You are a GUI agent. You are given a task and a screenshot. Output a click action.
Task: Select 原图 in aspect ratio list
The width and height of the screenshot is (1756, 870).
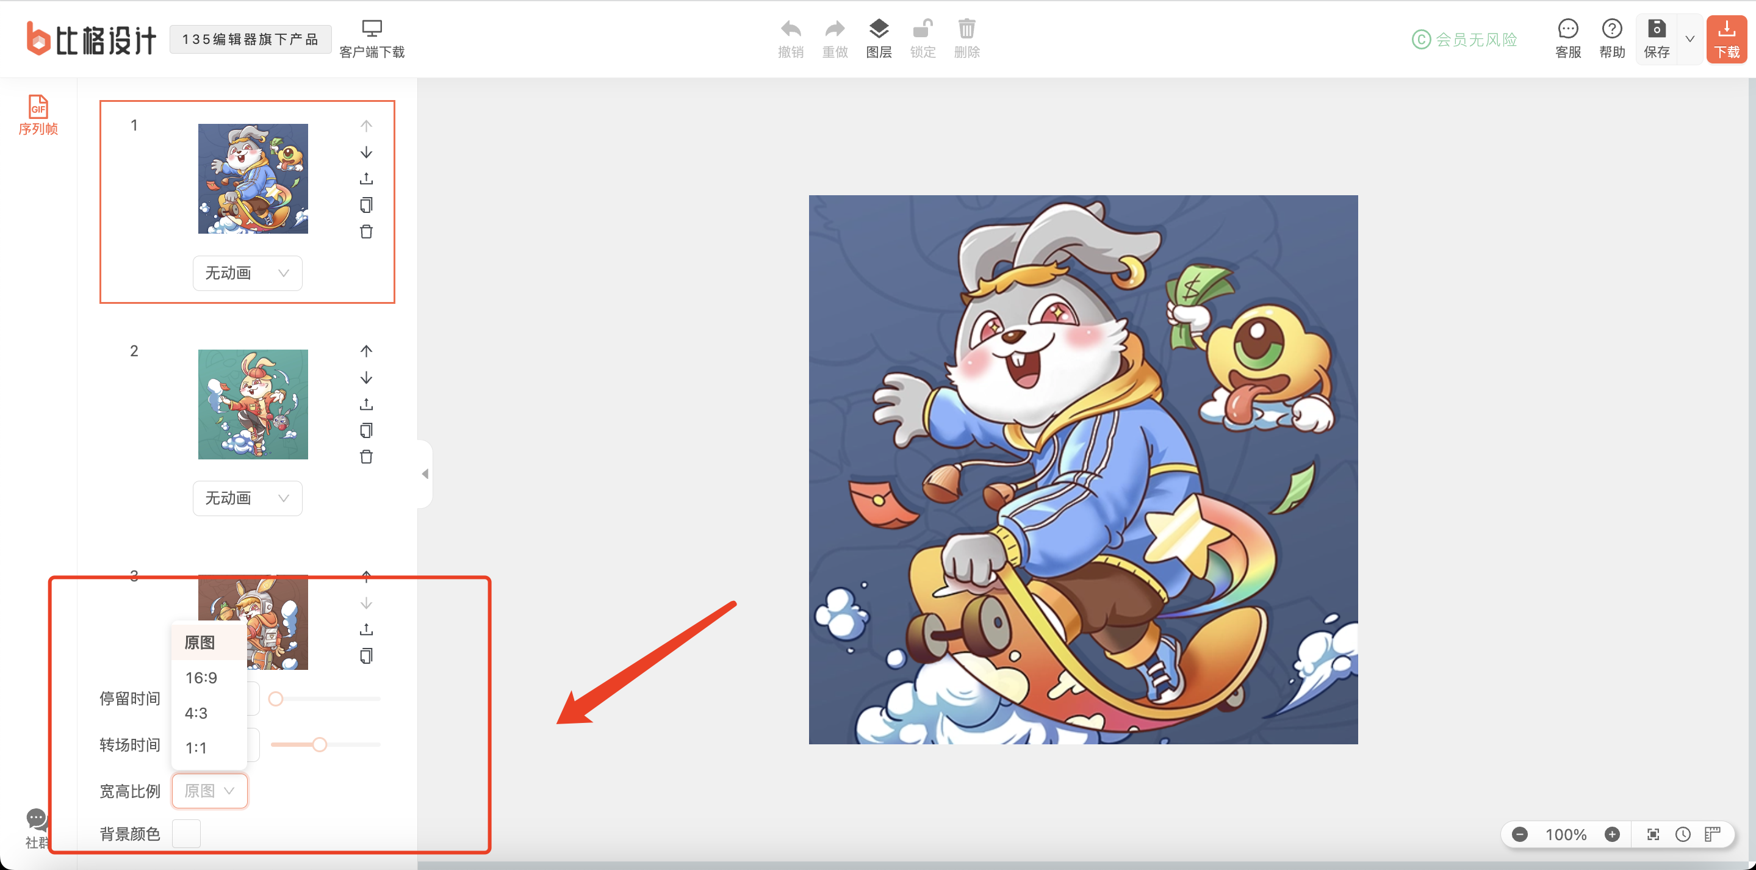click(209, 643)
